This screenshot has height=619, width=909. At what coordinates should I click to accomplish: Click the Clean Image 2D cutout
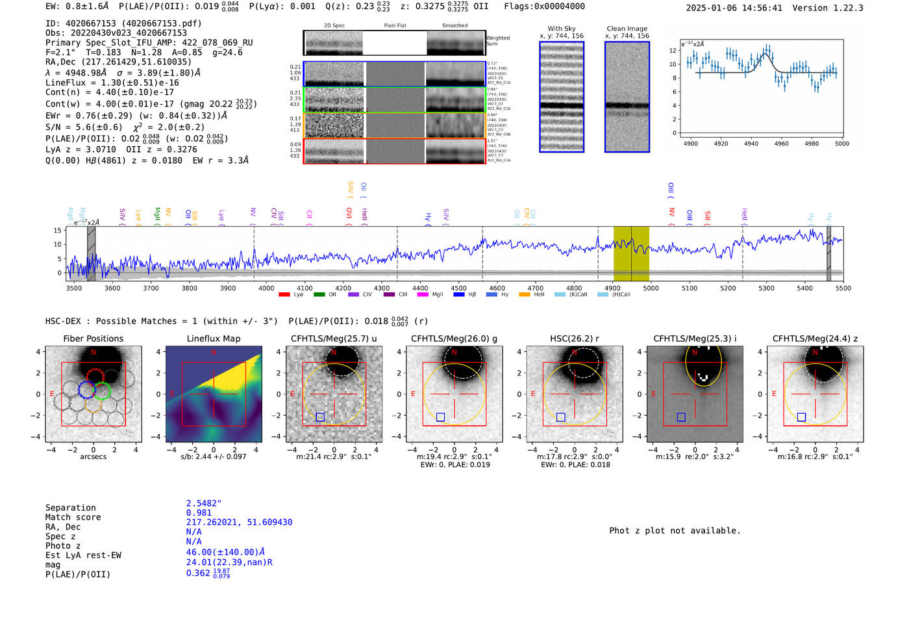click(627, 97)
